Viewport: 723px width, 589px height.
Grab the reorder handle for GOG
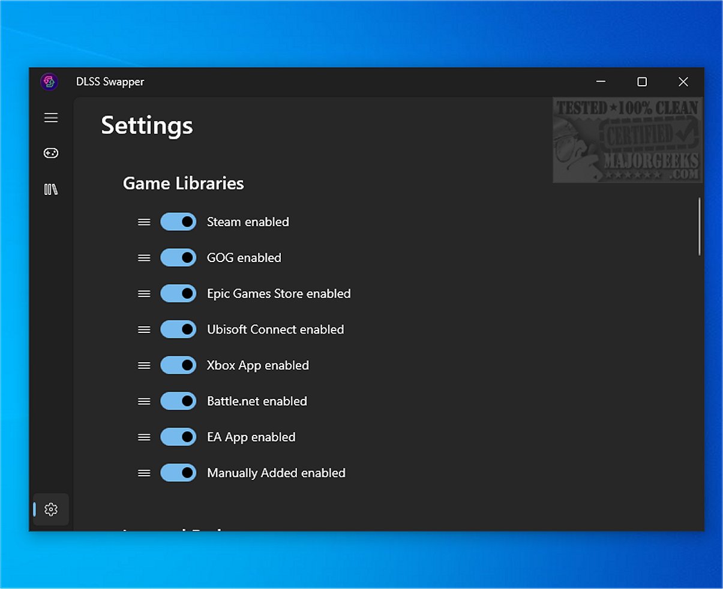(x=144, y=258)
